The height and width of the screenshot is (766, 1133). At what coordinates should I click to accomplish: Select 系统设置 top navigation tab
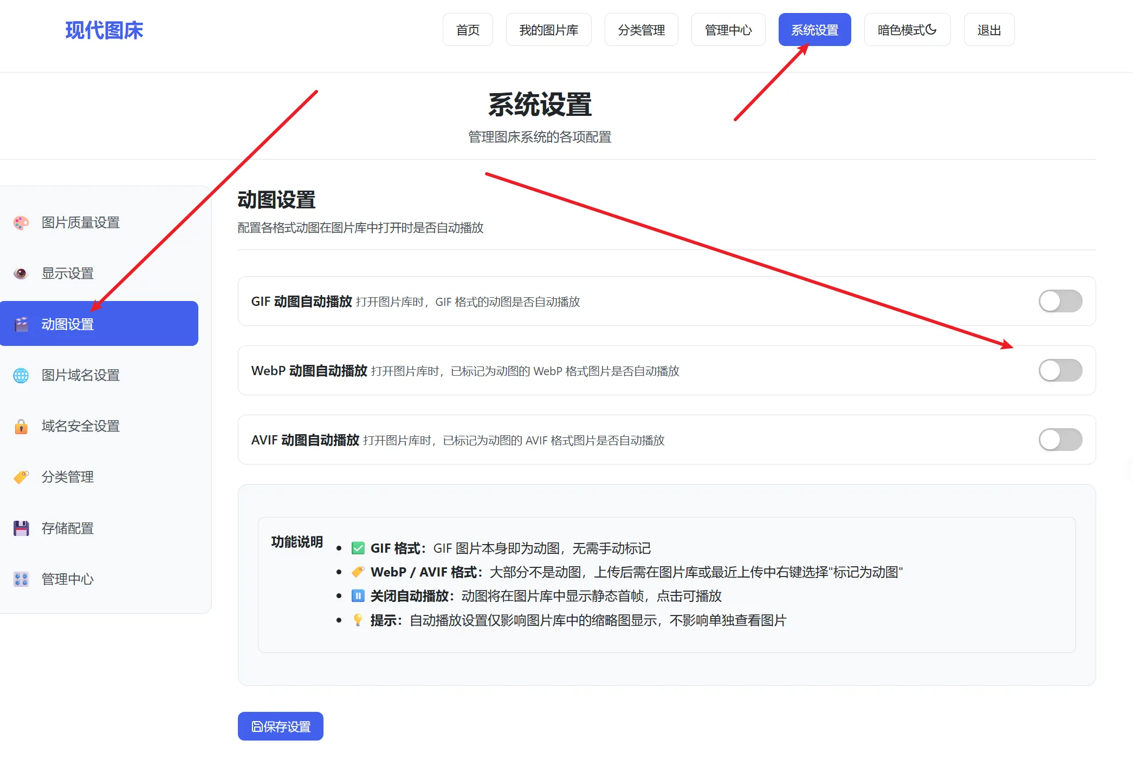814,30
